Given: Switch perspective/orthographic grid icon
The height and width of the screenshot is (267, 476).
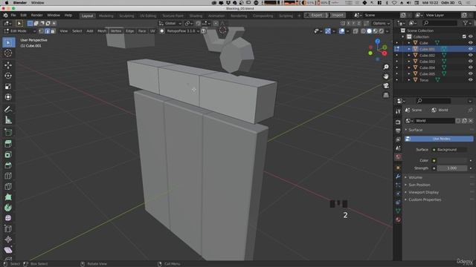Looking at the screenshot, I should point(386,95).
